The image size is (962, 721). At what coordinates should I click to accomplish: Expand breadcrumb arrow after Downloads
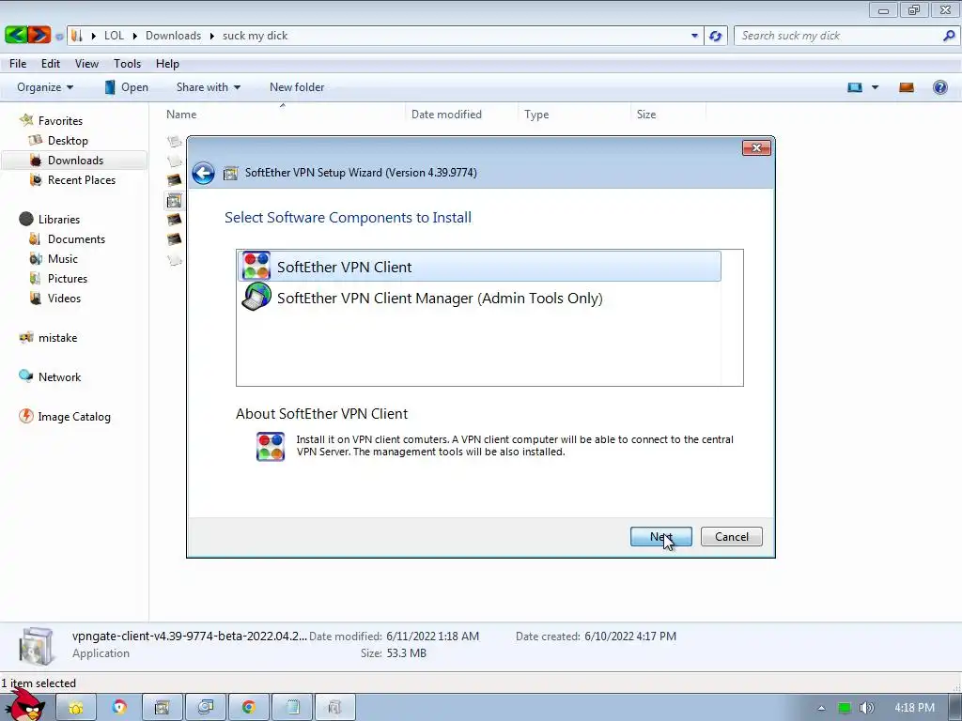212,37
